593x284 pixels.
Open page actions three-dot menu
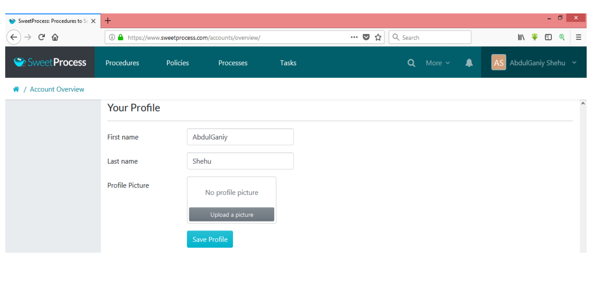[x=354, y=37]
